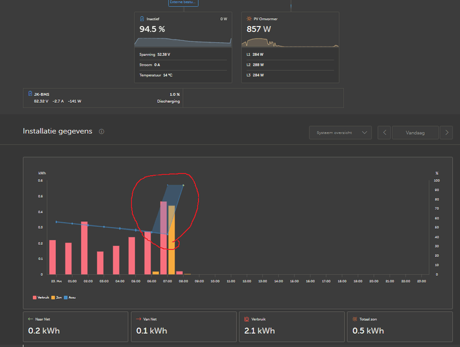This screenshot has width=460, height=347.
Task: Open the Systeem overzicht dropdown
Action: 340,133
